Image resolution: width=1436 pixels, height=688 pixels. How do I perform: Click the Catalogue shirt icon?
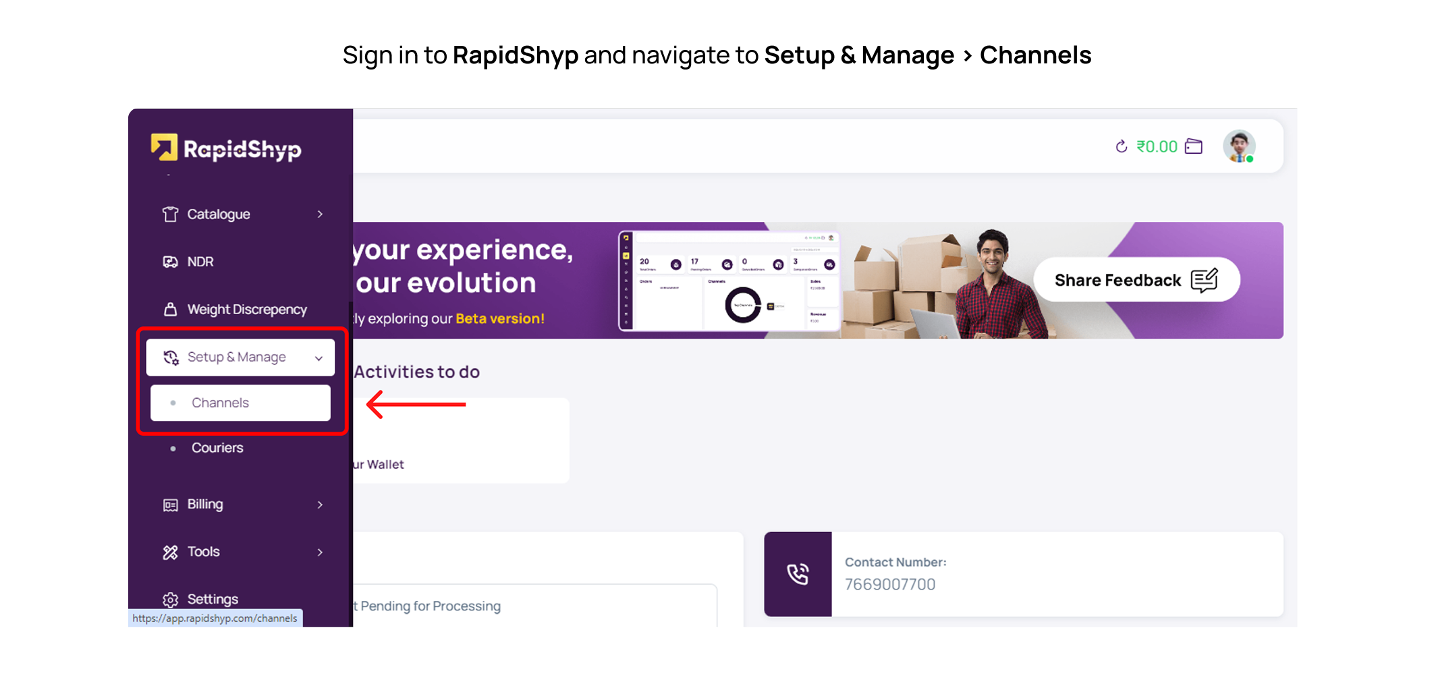tap(170, 214)
